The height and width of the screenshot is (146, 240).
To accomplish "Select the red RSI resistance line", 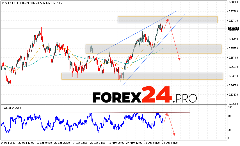I will tap(112, 112).
